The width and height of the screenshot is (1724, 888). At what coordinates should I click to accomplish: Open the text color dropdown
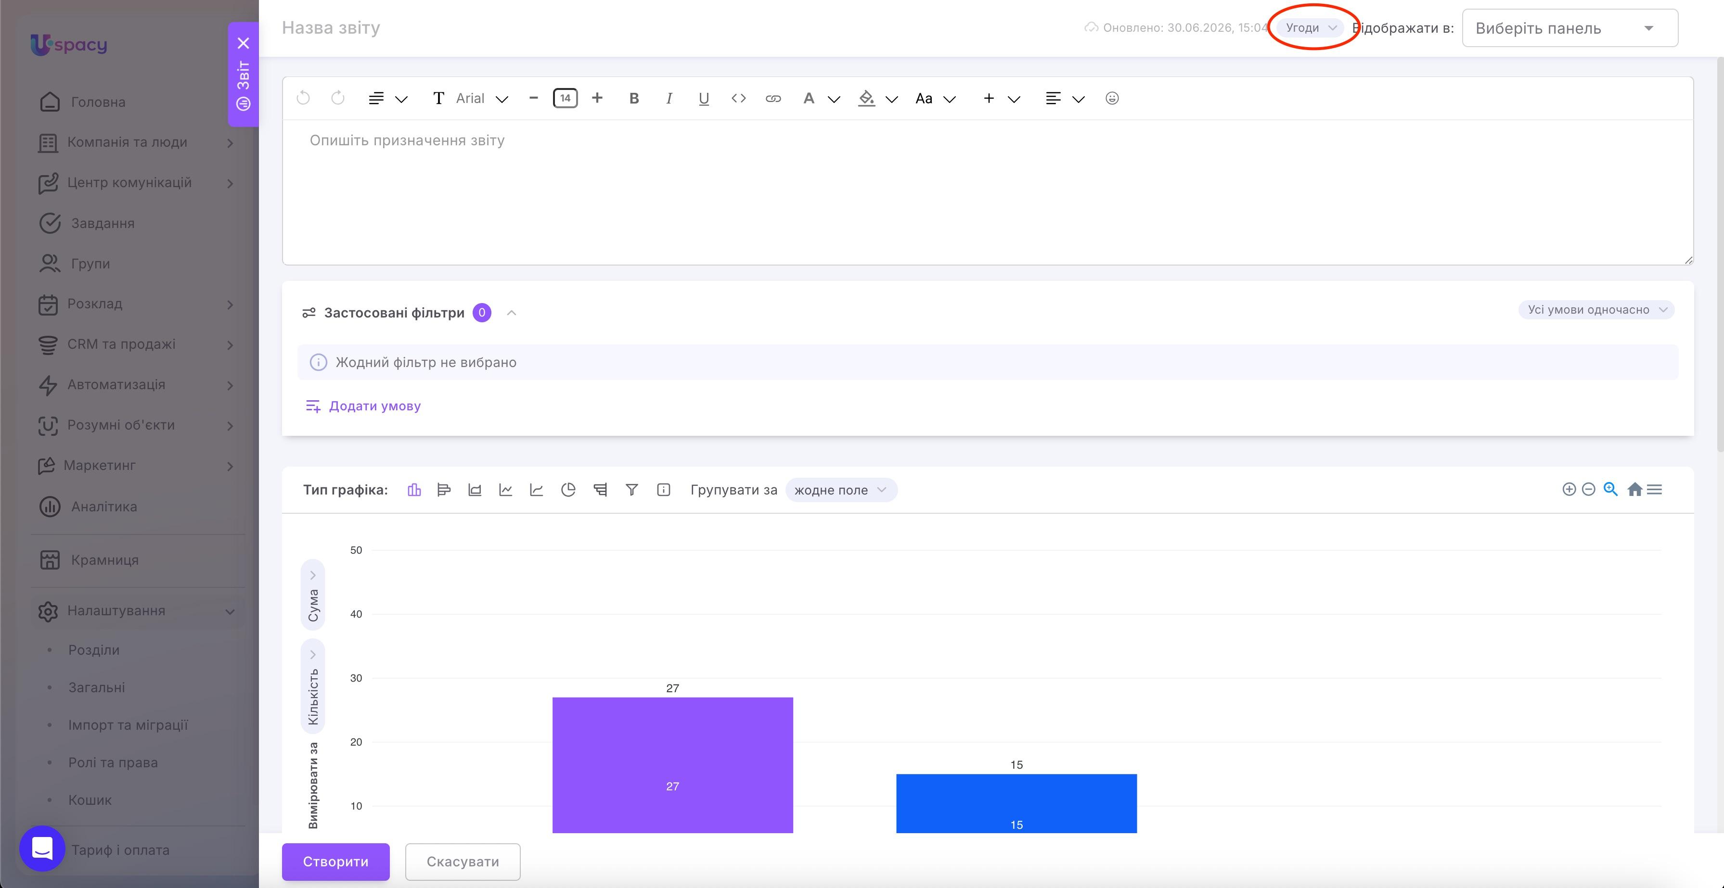point(821,98)
